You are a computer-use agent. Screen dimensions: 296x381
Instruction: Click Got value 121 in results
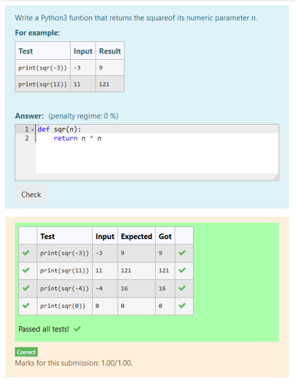coord(164,271)
